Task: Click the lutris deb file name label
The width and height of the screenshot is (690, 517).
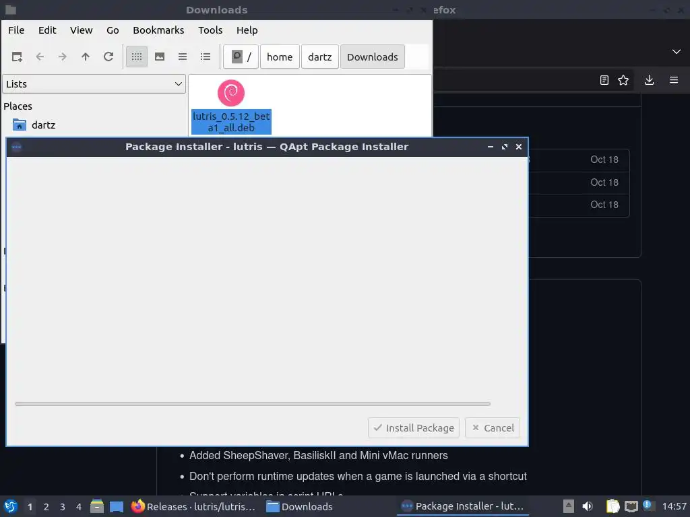Action: click(x=232, y=122)
